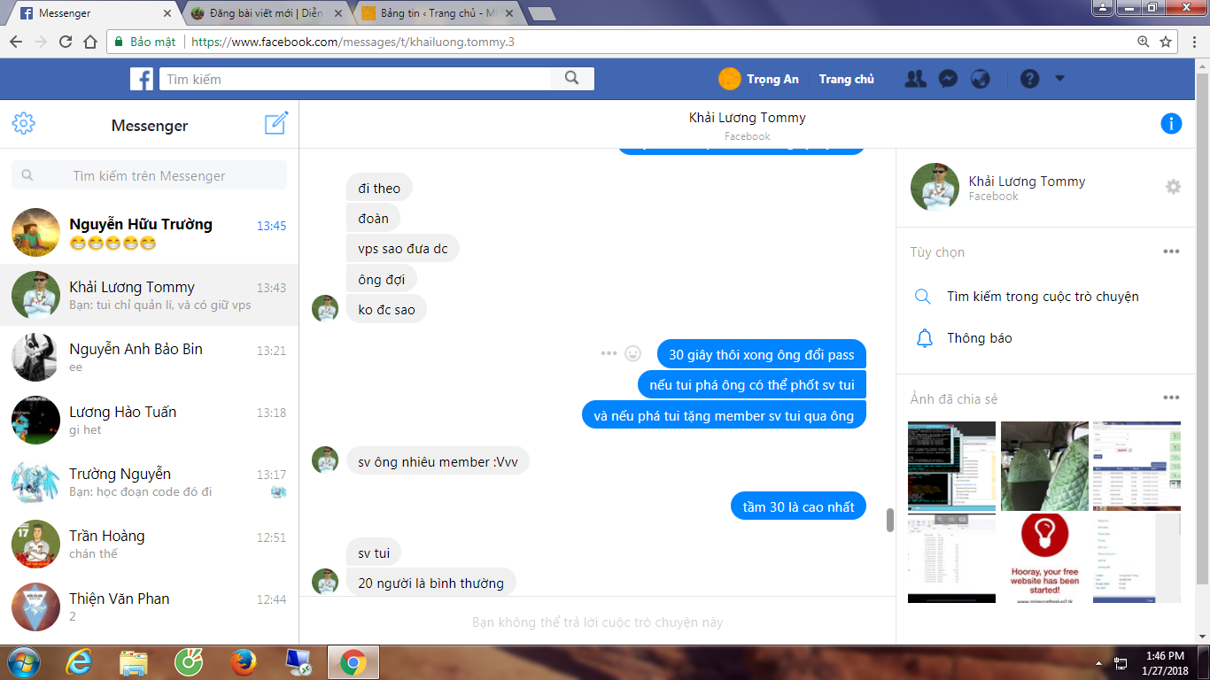Click the Thông báo option

click(979, 338)
